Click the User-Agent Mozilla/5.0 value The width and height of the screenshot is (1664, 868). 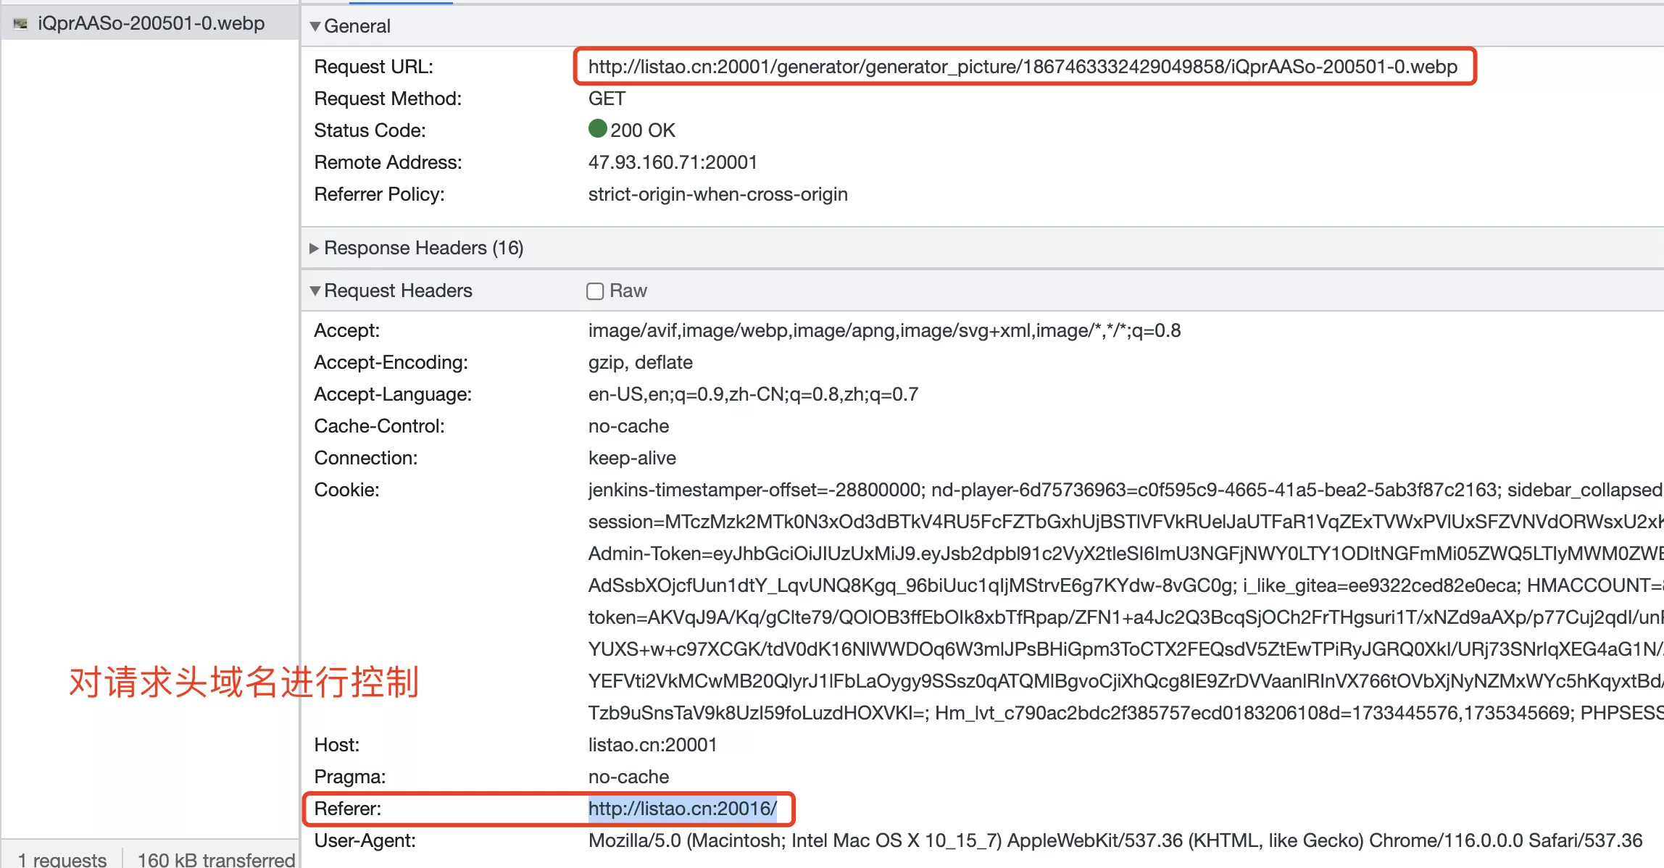[x=1115, y=840]
